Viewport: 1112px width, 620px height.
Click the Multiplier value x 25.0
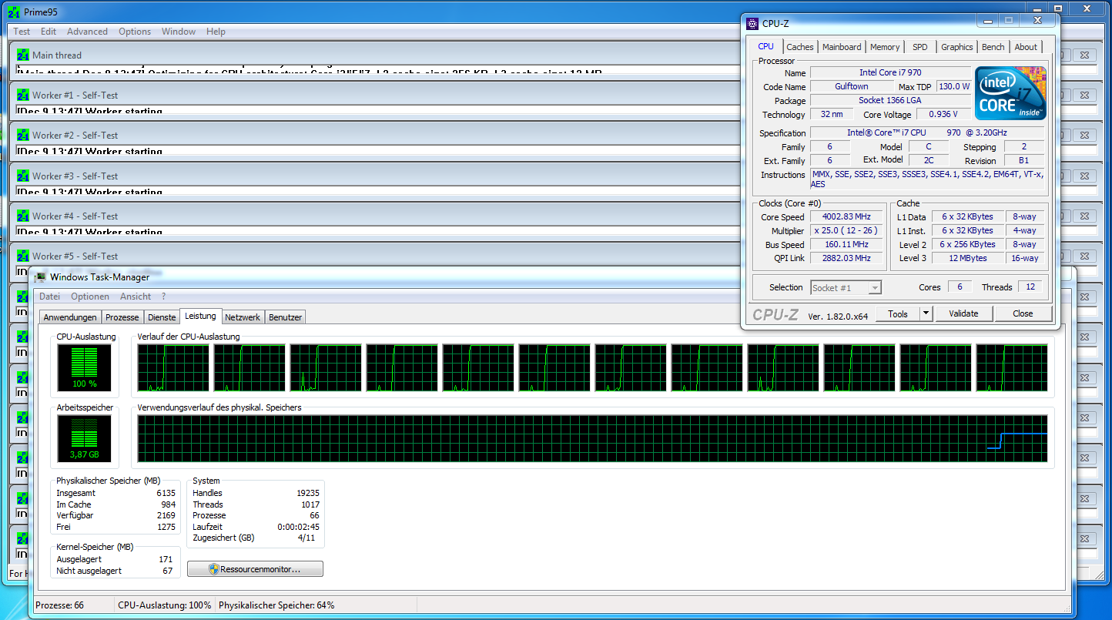[x=846, y=231]
